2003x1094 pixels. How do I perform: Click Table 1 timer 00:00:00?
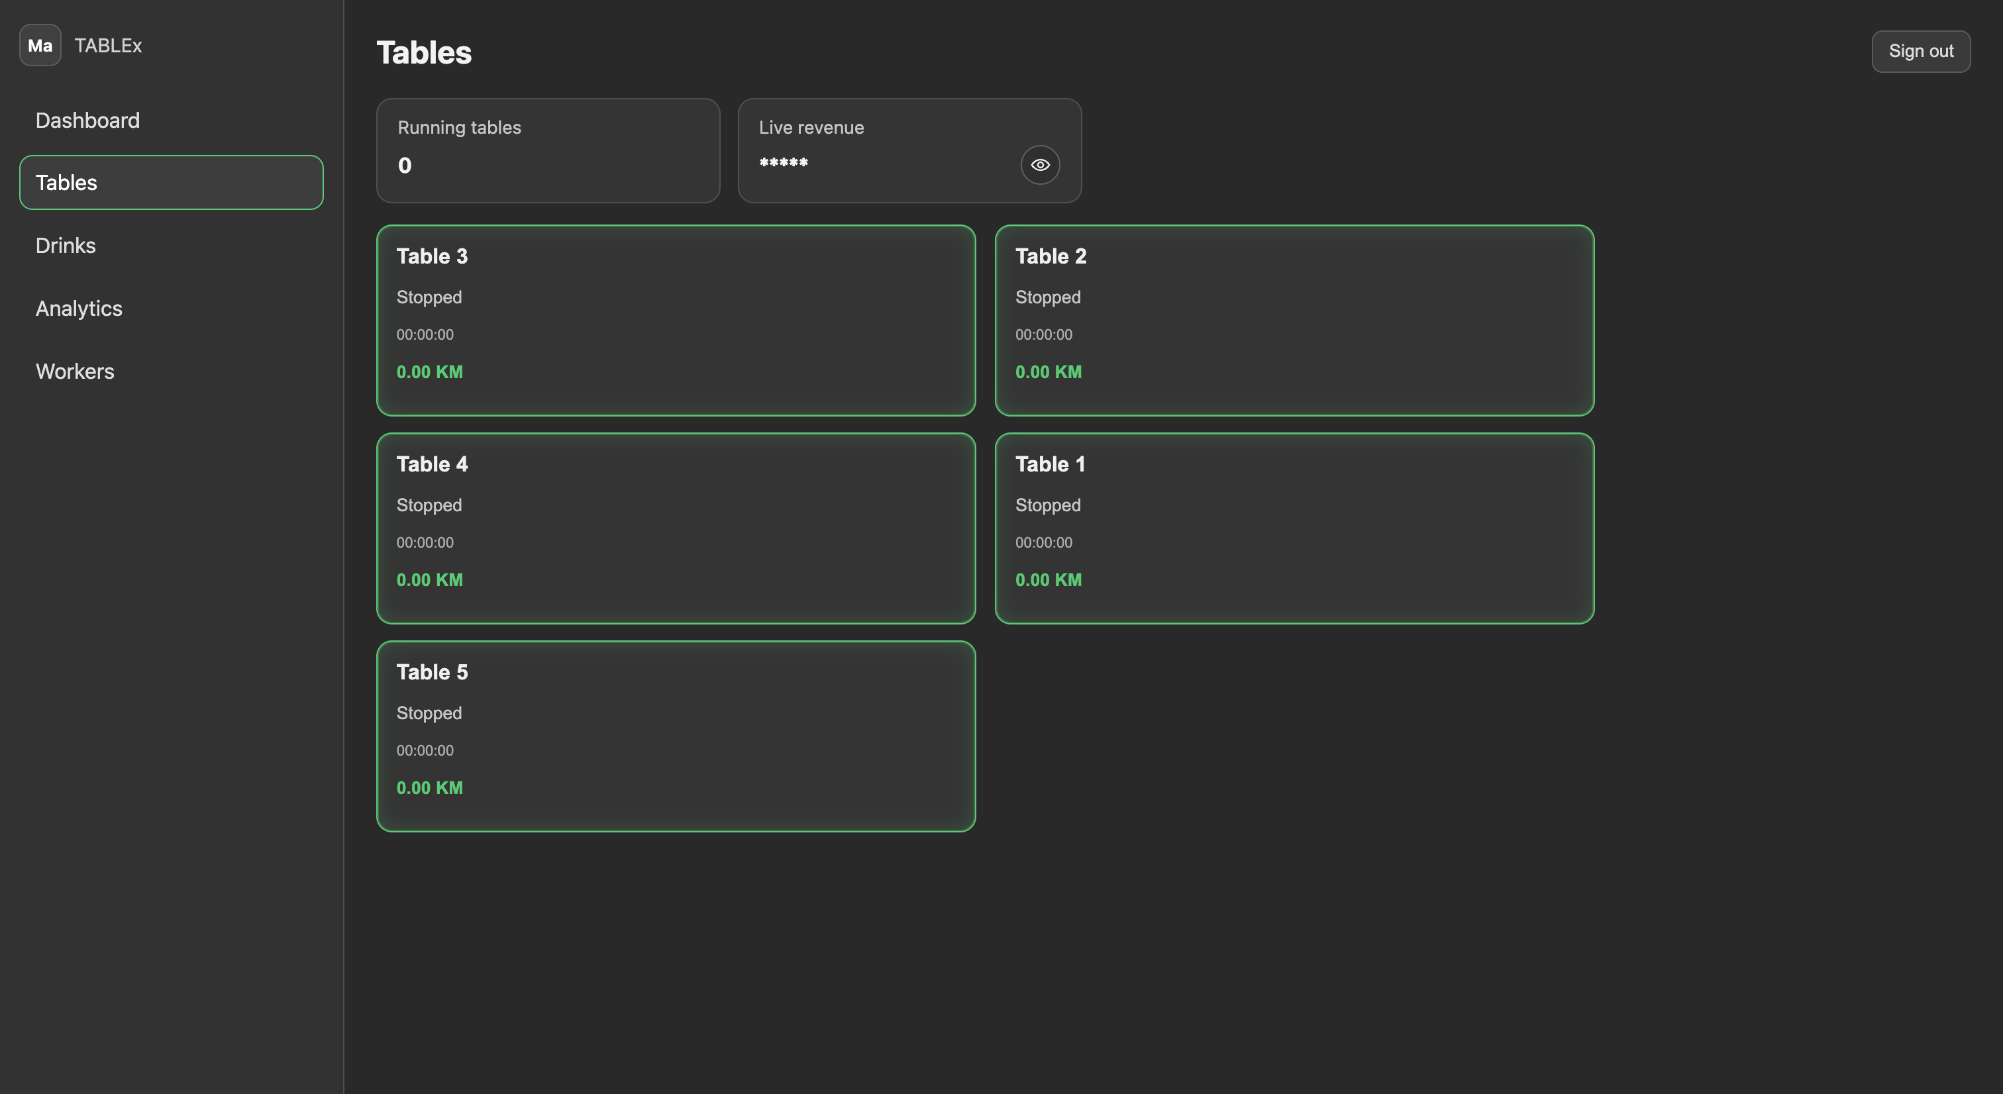point(1043,543)
